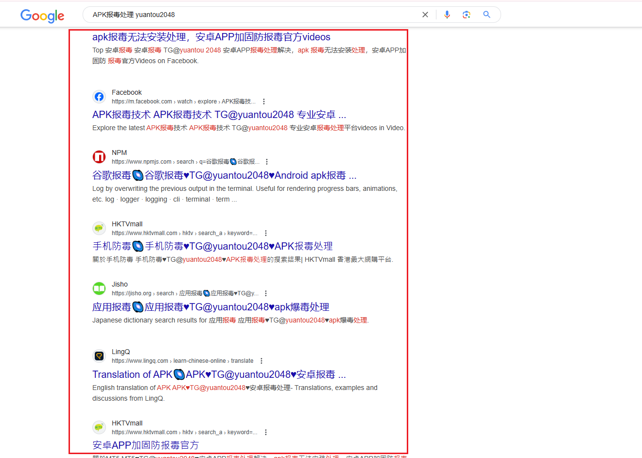Click the Jisho result favicon

[x=99, y=288]
